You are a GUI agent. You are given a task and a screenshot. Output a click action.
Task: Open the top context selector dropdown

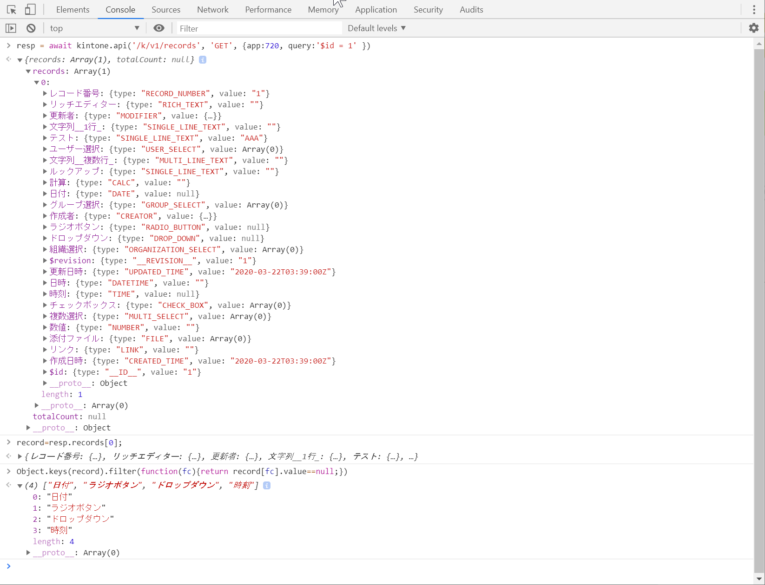(x=95, y=28)
